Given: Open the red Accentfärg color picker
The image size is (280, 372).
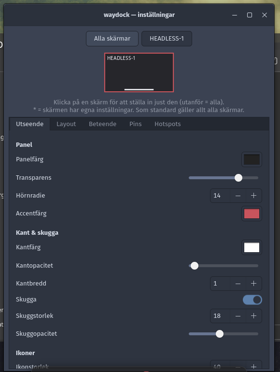Looking at the screenshot, I should coord(252,214).
